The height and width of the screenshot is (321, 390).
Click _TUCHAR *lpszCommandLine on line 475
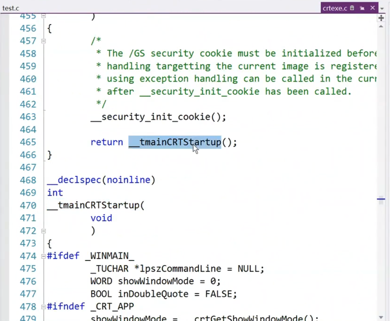tap(156, 269)
